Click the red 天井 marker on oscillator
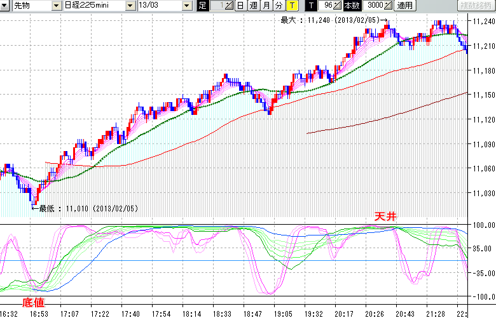The width and height of the screenshot is (496, 318). point(385,217)
